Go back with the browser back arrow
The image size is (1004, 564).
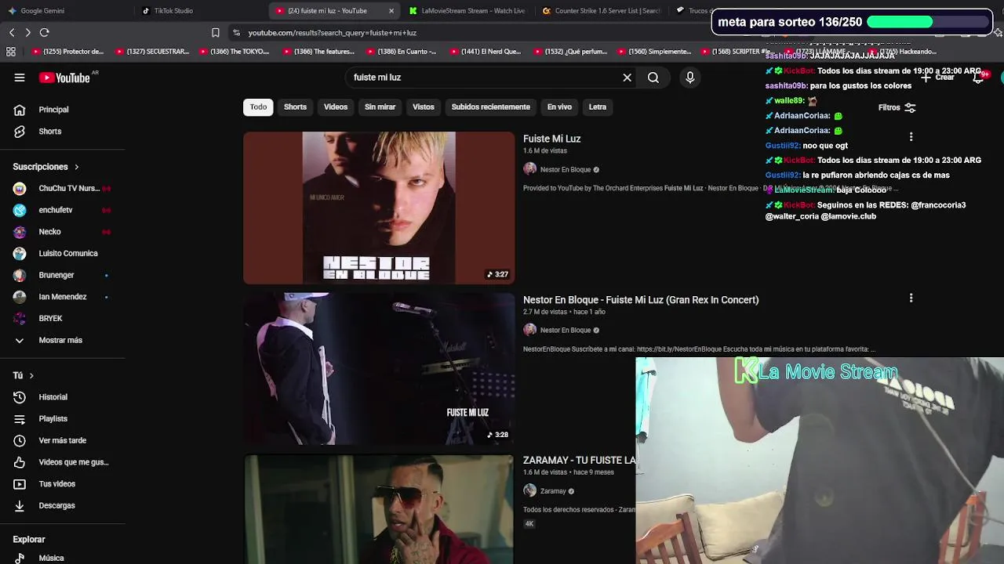pos(12,32)
